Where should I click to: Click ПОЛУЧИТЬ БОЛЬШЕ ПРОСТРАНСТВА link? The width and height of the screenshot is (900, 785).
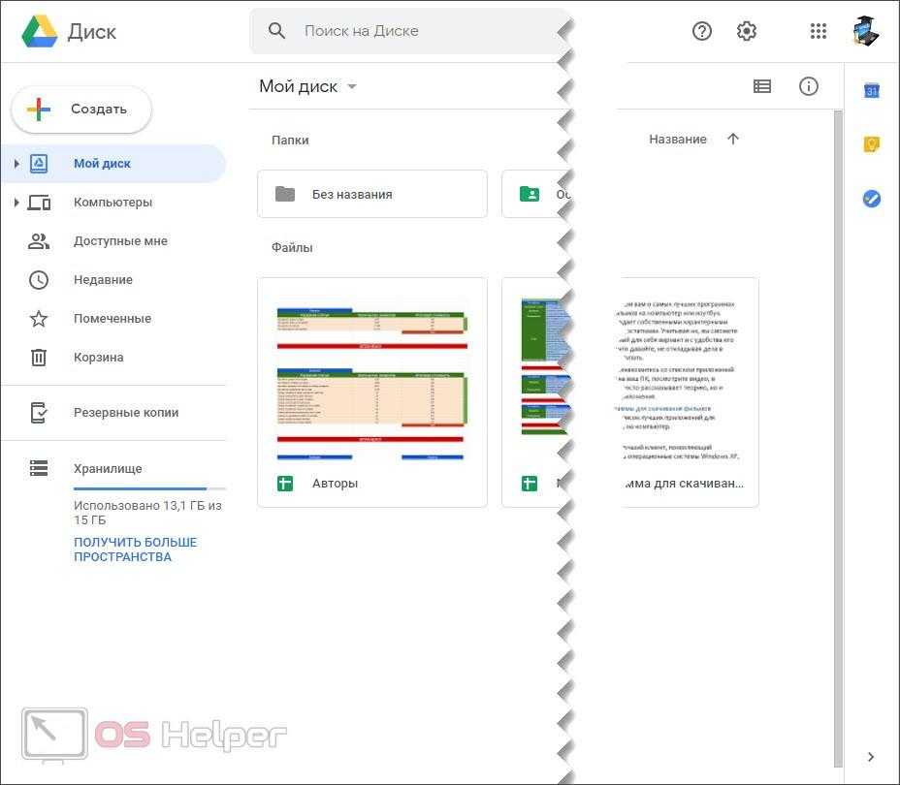[x=135, y=549]
